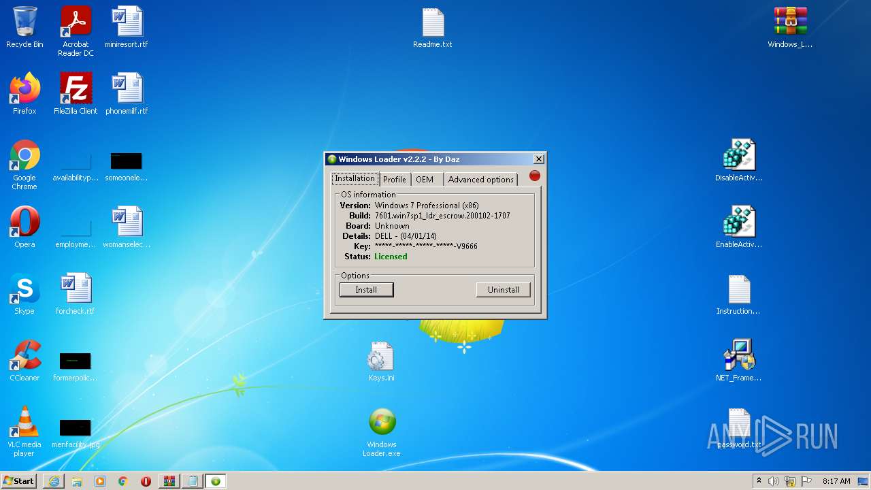
Task: Select the employme... file icon
Action: coord(76,233)
